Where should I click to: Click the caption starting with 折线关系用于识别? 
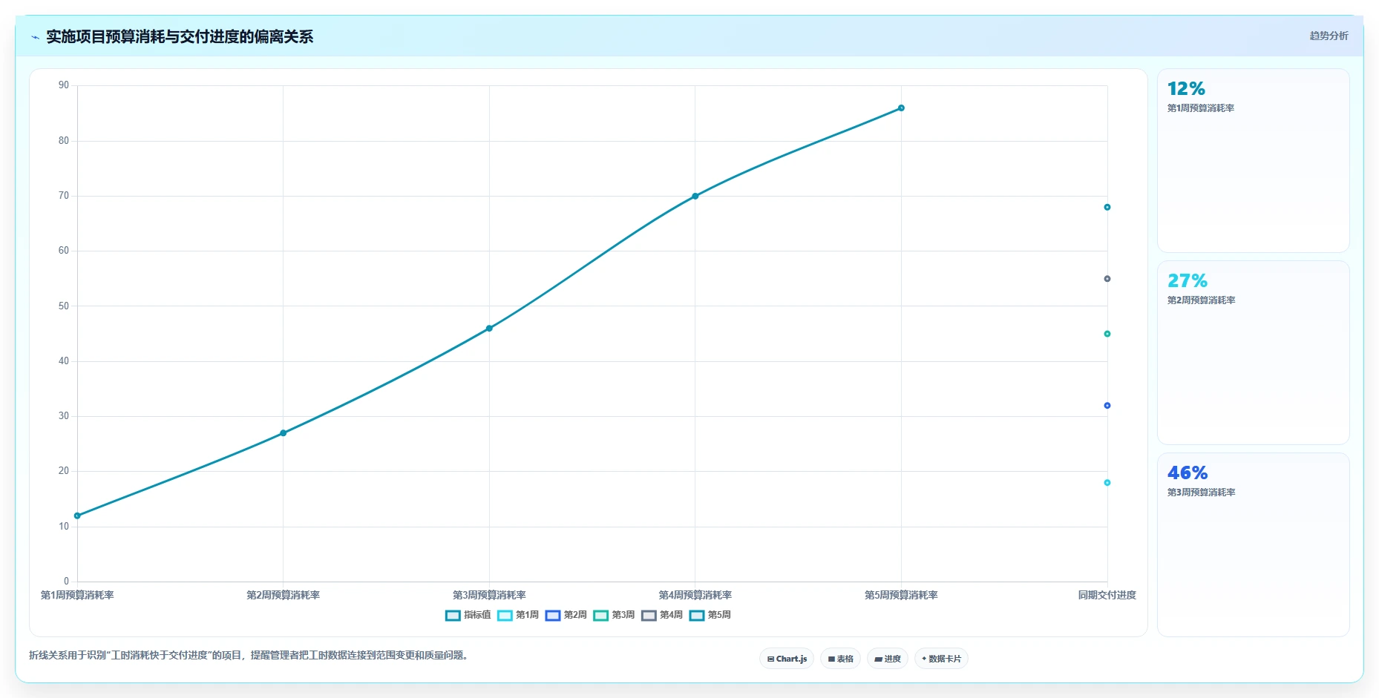coord(249,656)
